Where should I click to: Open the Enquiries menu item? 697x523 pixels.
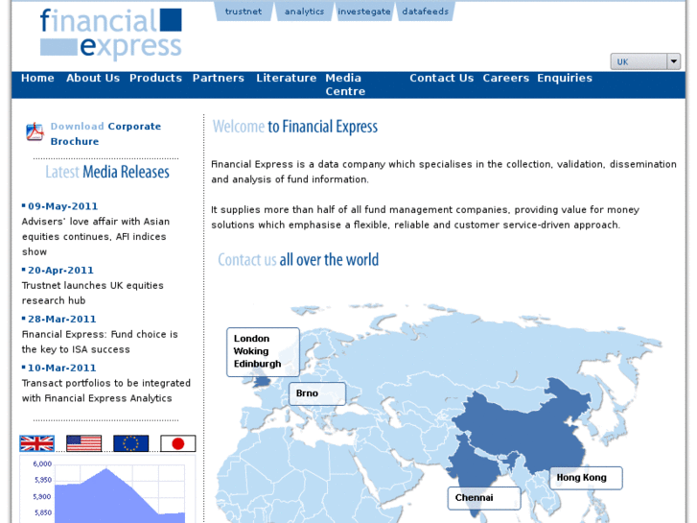tap(565, 78)
